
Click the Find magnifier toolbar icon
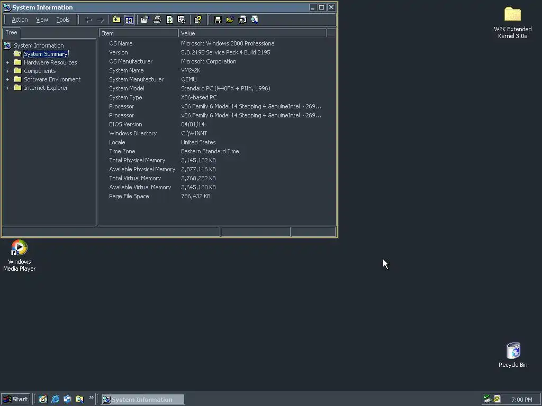click(255, 20)
